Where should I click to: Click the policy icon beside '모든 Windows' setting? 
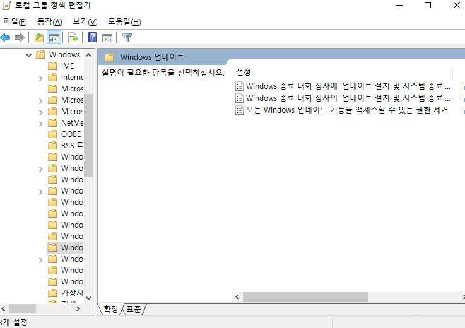coord(239,110)
